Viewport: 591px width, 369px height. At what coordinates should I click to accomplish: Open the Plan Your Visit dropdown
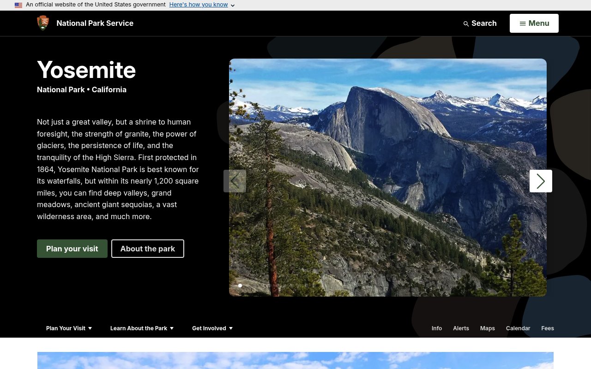point(69,328)
